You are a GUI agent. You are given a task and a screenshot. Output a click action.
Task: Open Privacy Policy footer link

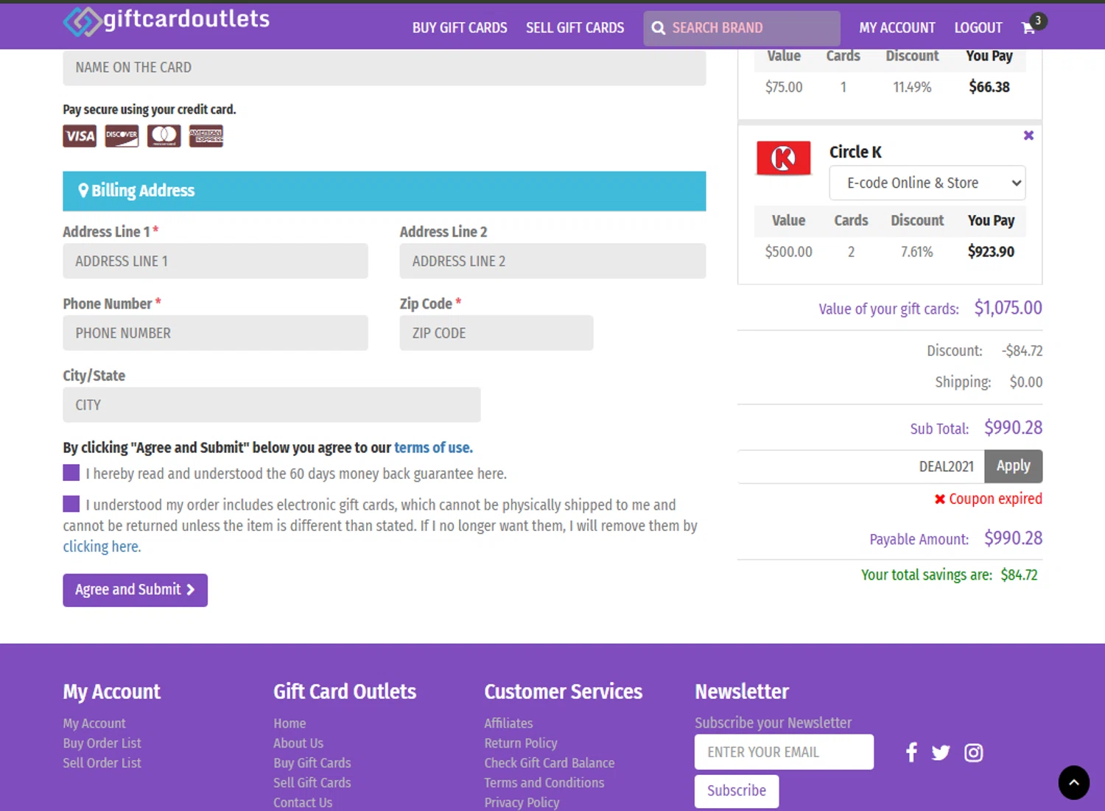click(x=522, y=803)
